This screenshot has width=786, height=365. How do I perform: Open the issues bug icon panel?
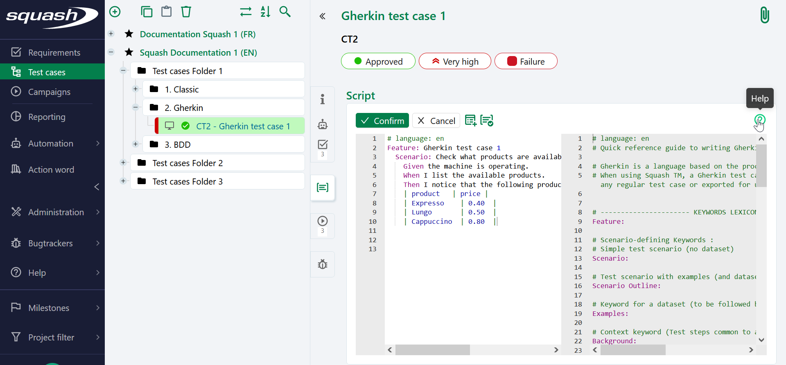pos(323,264)
